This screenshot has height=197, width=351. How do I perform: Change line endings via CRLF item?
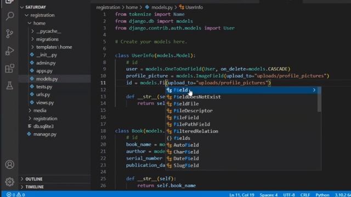pos(305,195)
